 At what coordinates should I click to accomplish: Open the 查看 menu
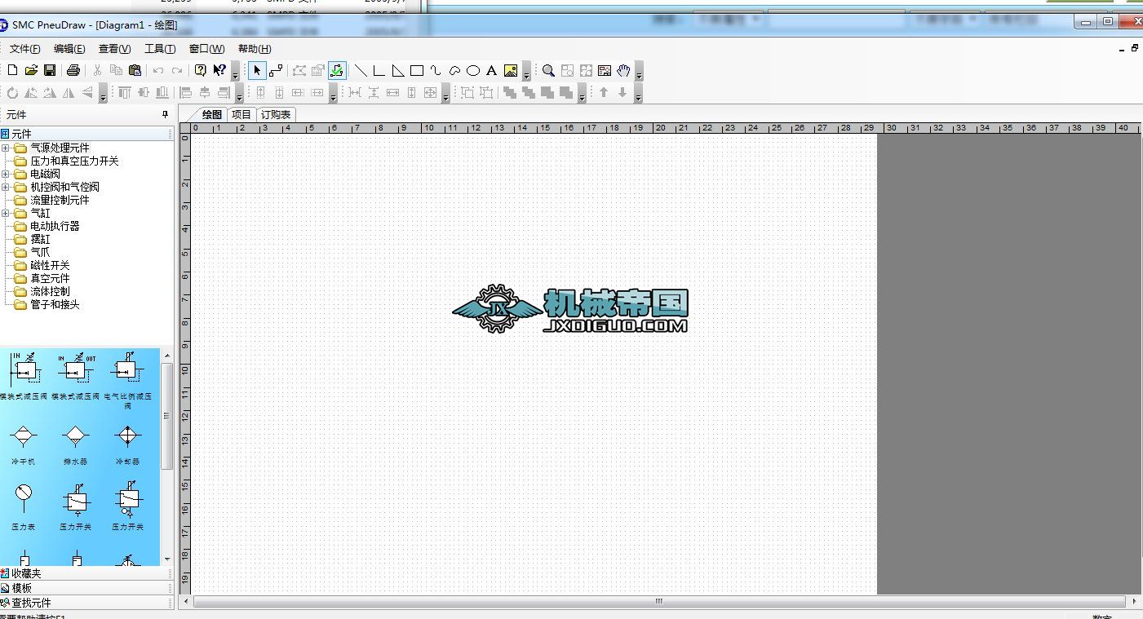(114, 49)
